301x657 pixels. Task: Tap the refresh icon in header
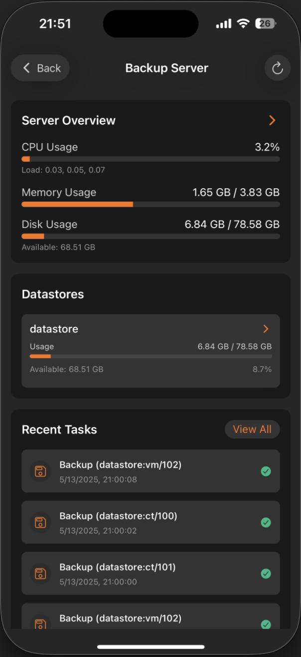click(278, 68)
